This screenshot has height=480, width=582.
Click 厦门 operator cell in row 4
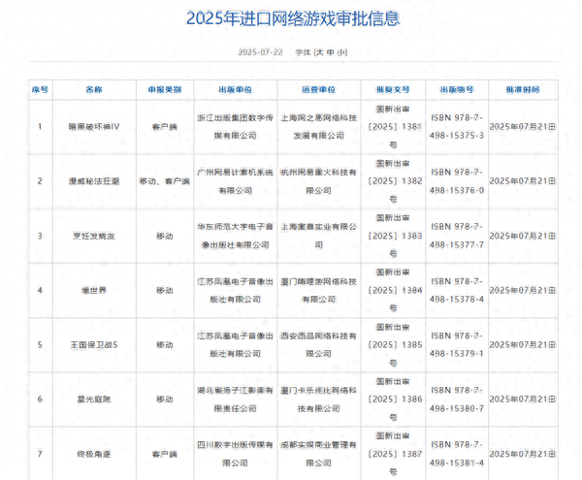point(318,291)
